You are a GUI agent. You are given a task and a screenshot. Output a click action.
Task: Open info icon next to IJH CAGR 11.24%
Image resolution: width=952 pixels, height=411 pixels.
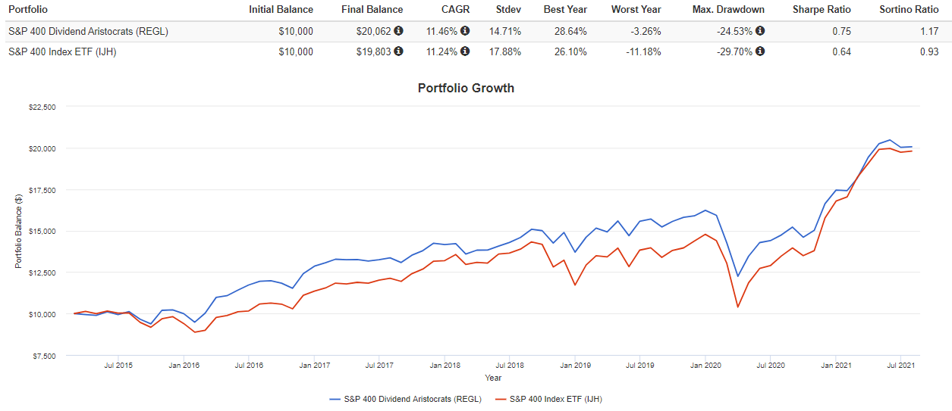tap(465, 51)
